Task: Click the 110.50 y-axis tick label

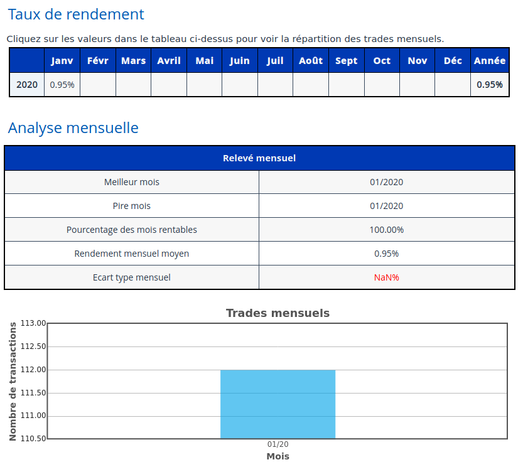Action: [x=33, y=439]
